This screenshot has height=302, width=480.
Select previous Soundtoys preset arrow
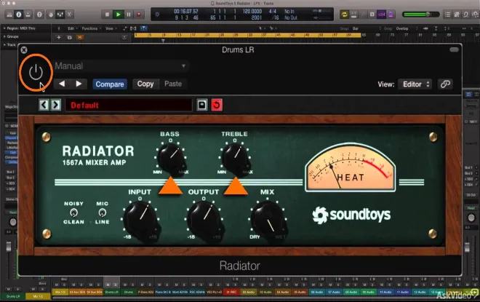pyautogui.click(x=44, y=105)
